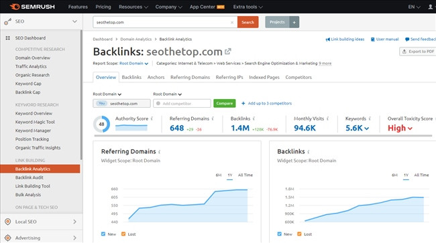Viewport: 436px width, 243px height.
Task: Clear the search field with the X icon
Action: tap(232, 23)
